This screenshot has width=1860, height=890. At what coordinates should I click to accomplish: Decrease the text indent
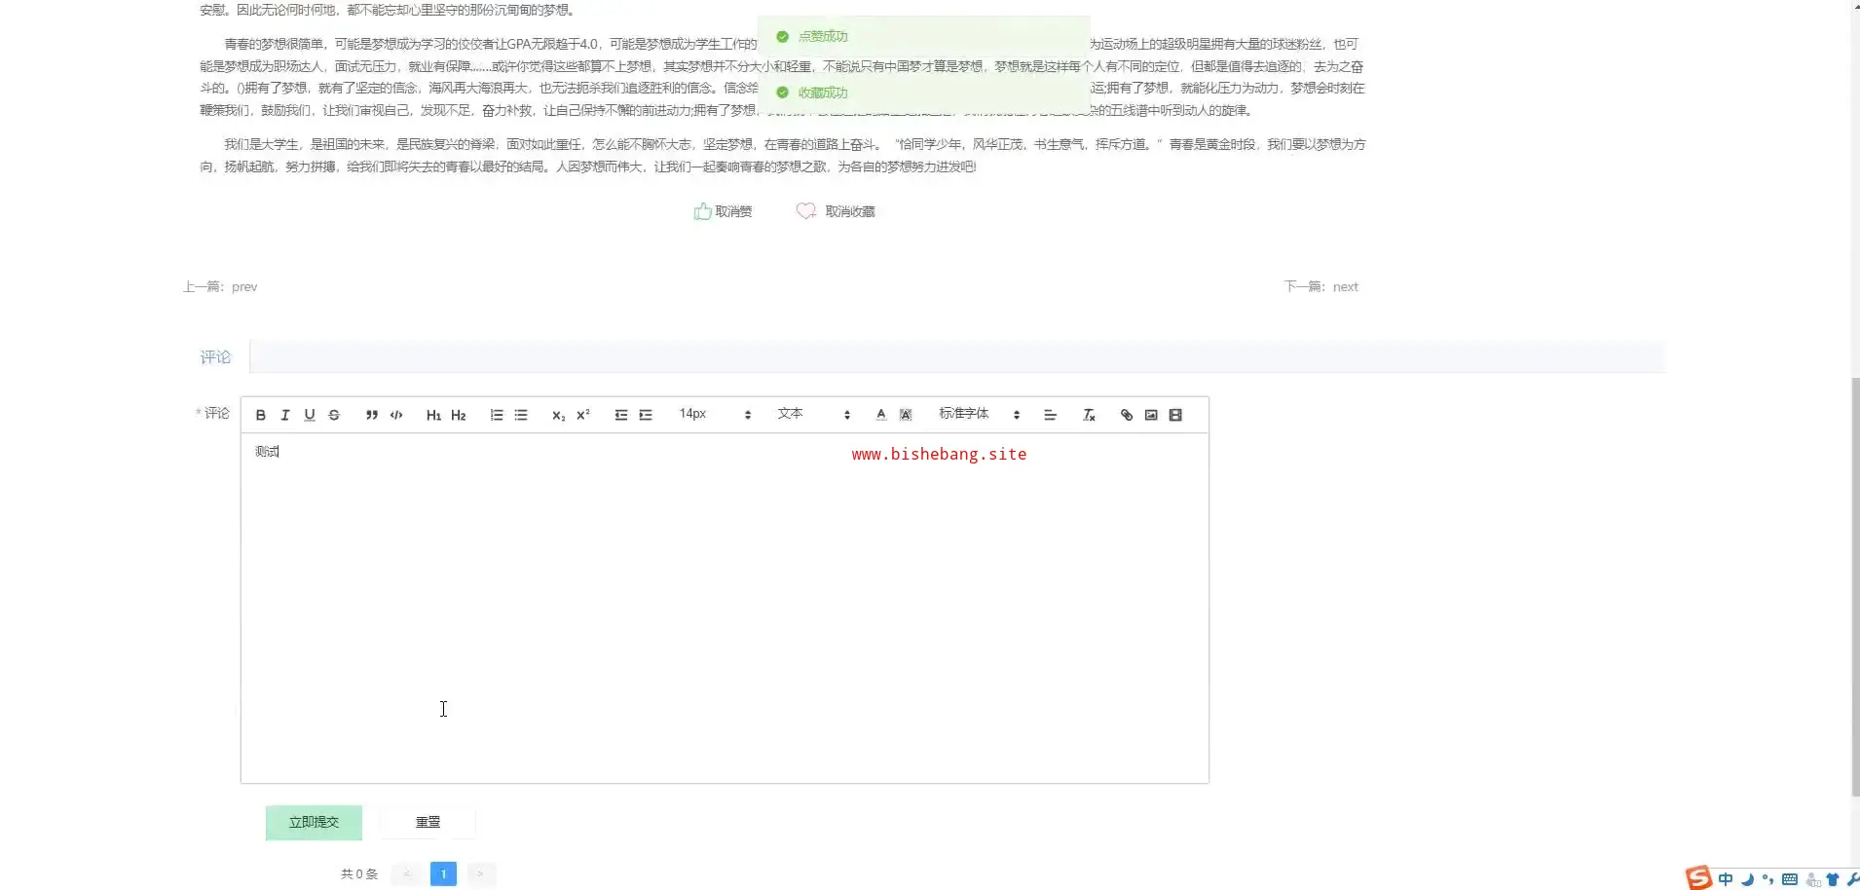click(x=621, y=415)
